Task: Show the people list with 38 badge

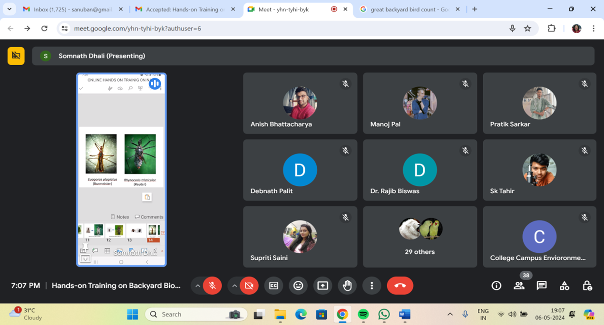Action: 519,286
